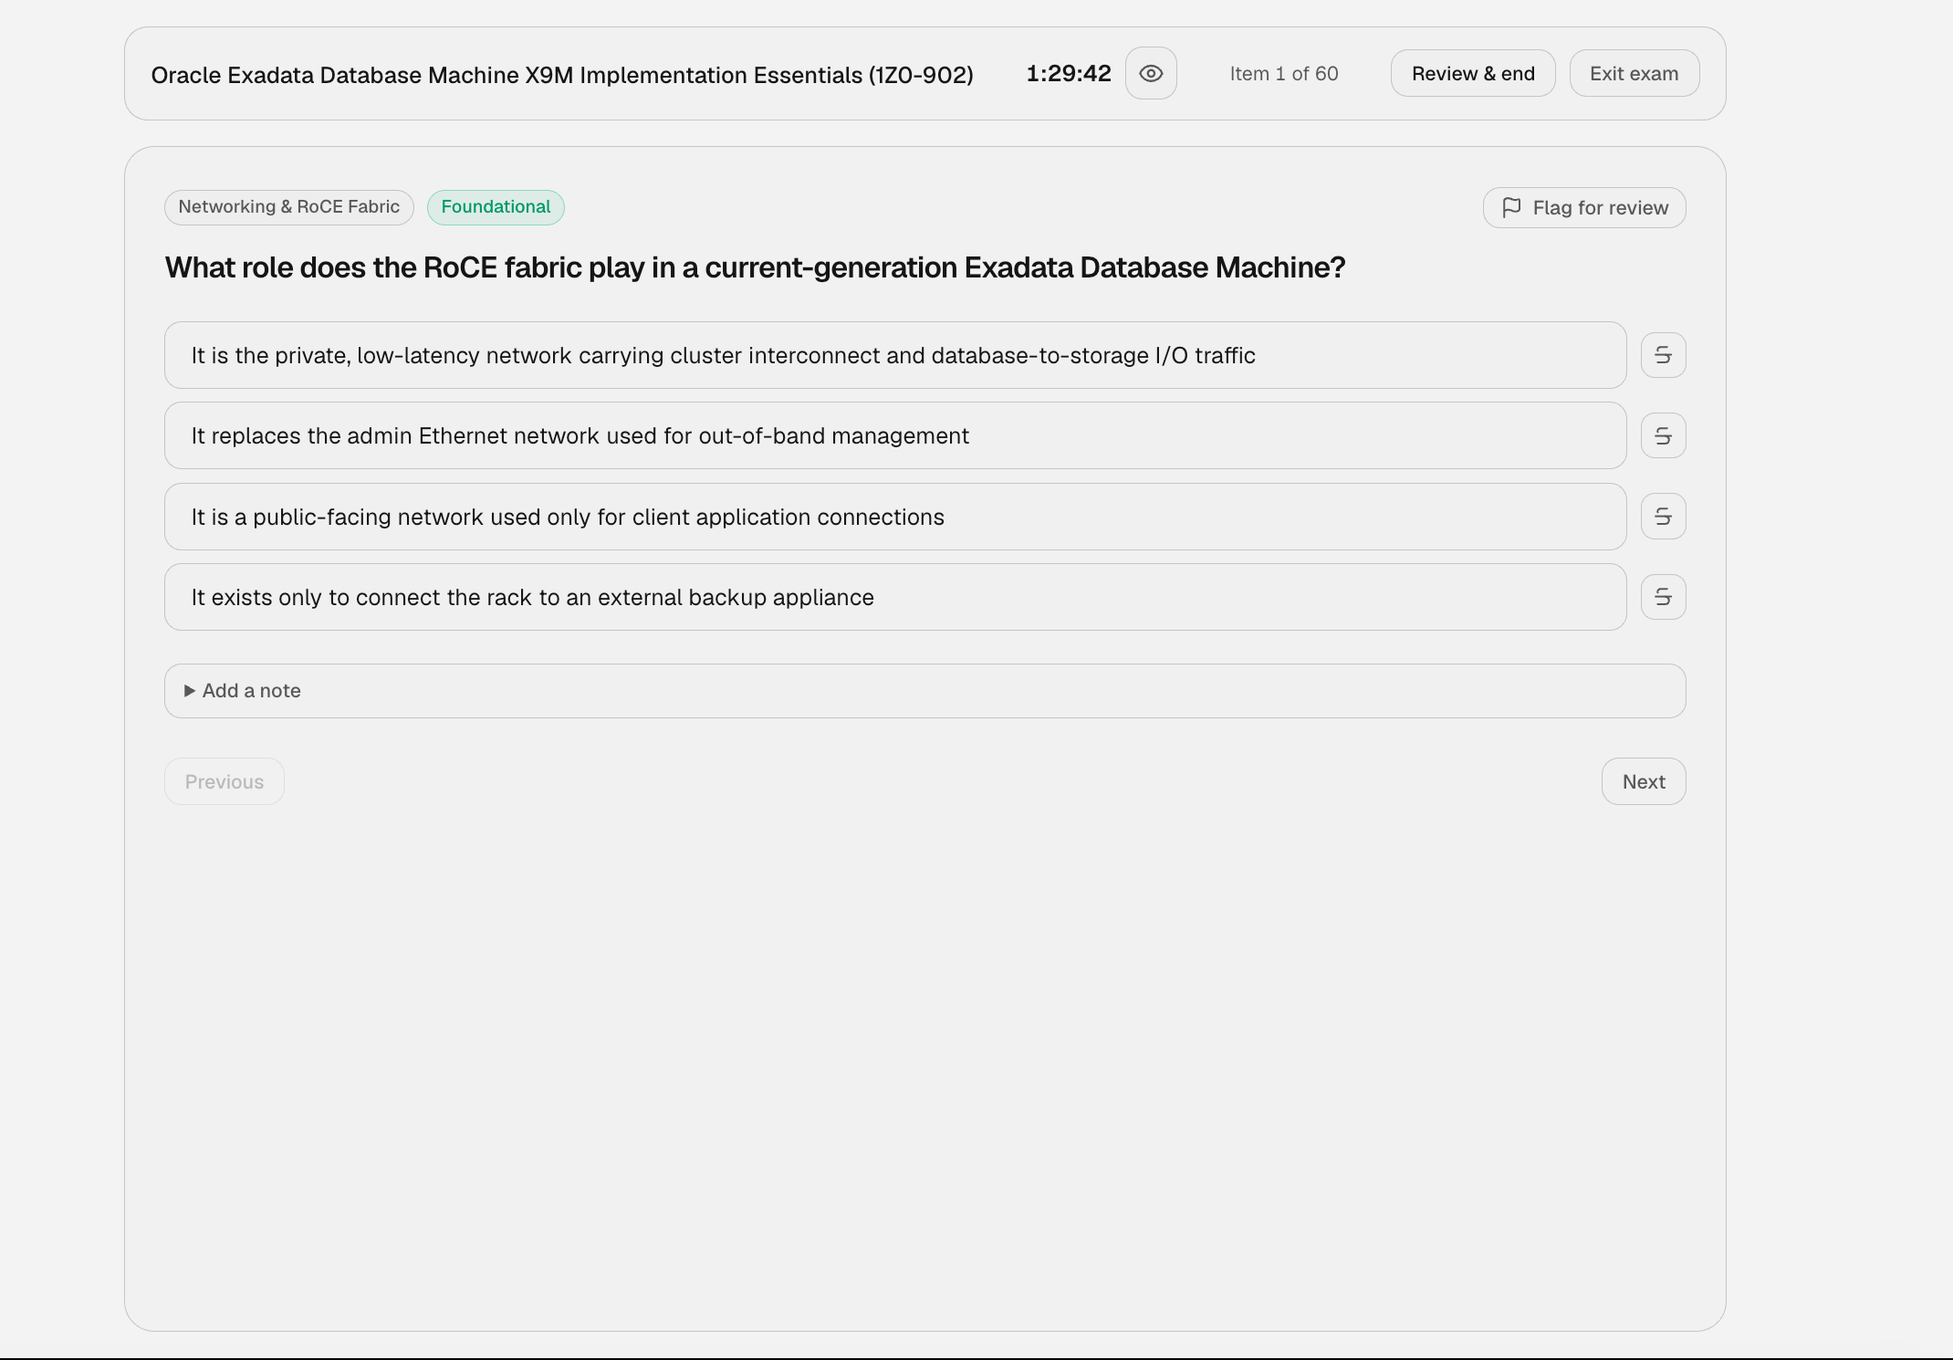Select answer about replacing admin Ethernet network
Viewport: 1953px width, 1360px height.
pyautogui.click(x=895, y=435)
